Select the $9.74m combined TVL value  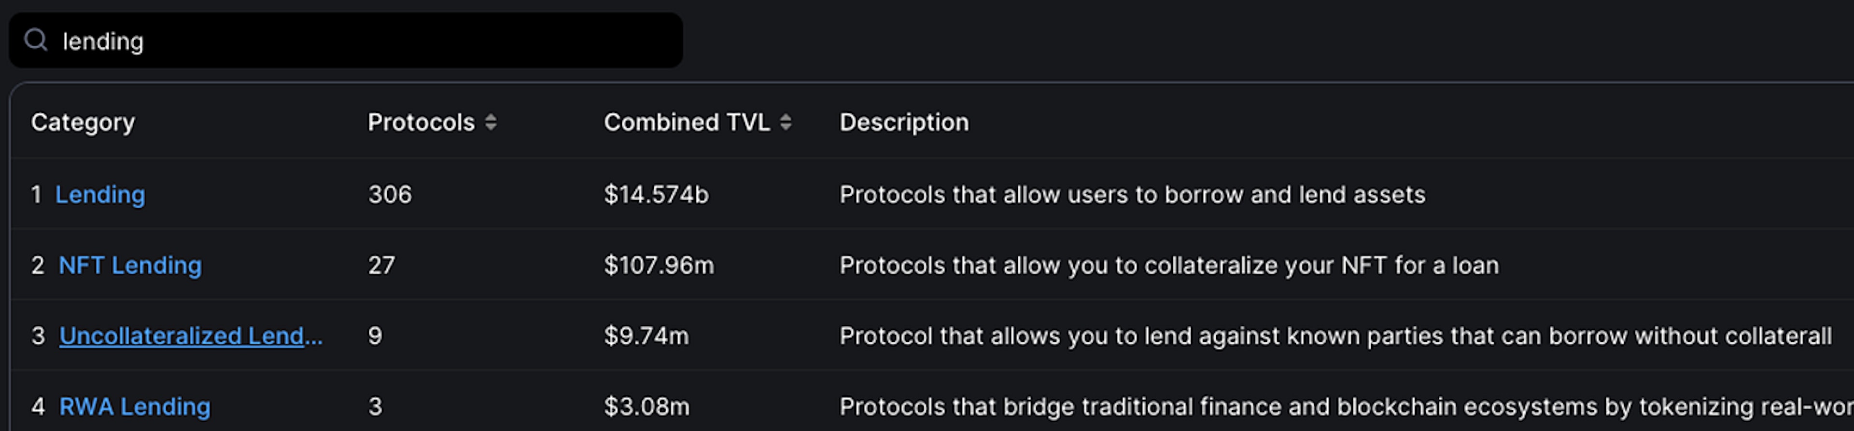click(x=646, y=336)
